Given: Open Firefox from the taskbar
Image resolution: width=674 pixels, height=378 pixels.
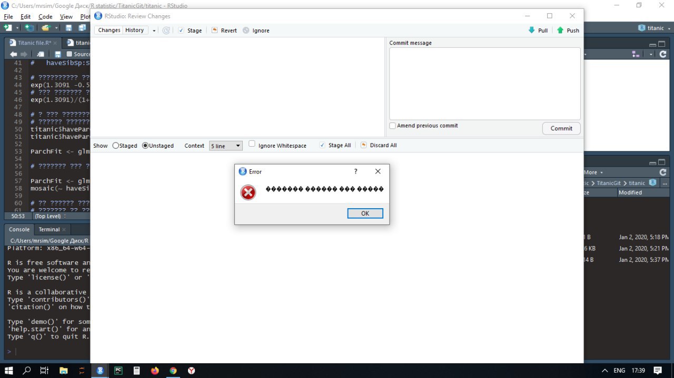Looking at the screenshot, I should (154, 370).
